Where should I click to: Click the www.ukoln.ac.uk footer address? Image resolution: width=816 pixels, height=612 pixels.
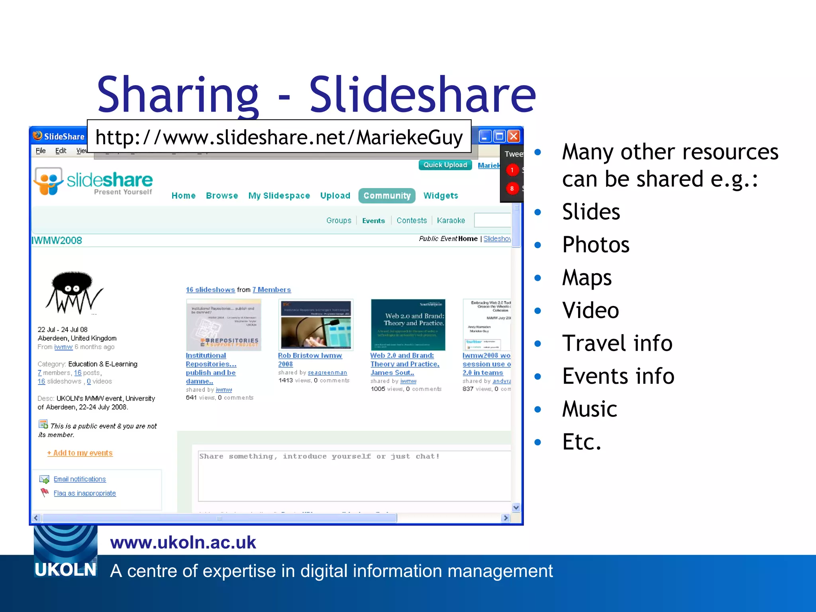[x=183, y=542]
